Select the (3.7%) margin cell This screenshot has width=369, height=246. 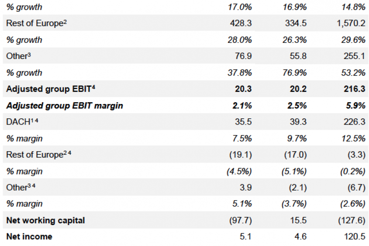(x=295, y=204)
